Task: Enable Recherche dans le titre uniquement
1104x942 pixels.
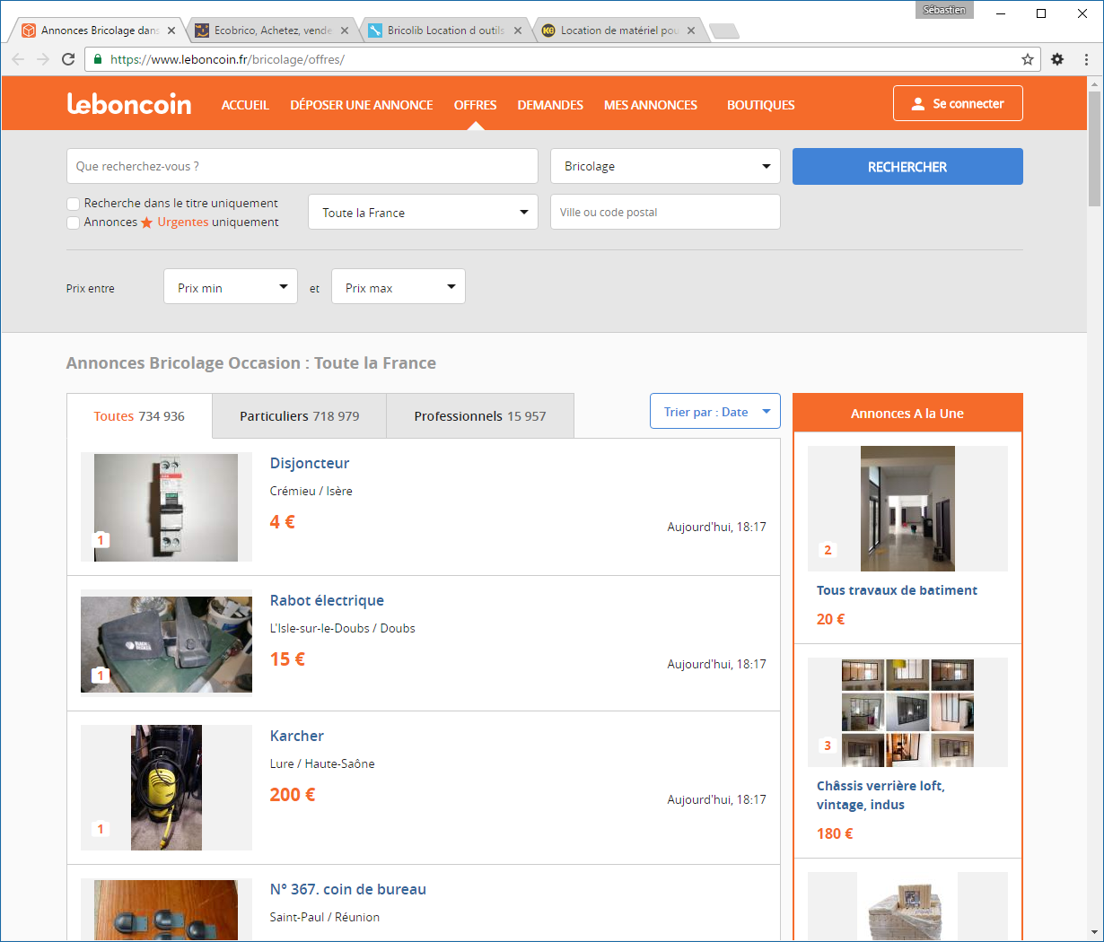Action: click(74, 204)
